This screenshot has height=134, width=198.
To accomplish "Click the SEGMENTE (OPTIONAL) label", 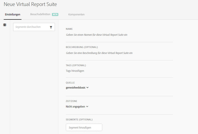I will point(79,119).
